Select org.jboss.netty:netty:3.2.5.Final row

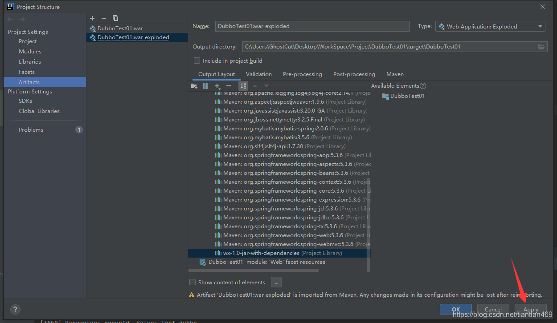coord(279,120)
